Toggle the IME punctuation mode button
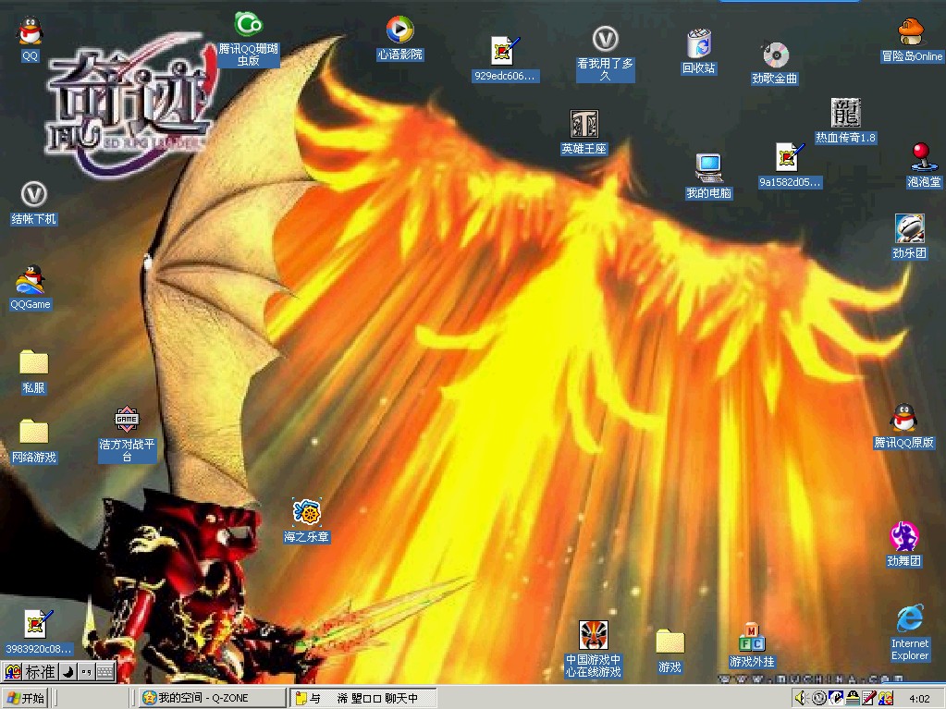This screenshot has width=946, height=709. [x=86, y=672]
